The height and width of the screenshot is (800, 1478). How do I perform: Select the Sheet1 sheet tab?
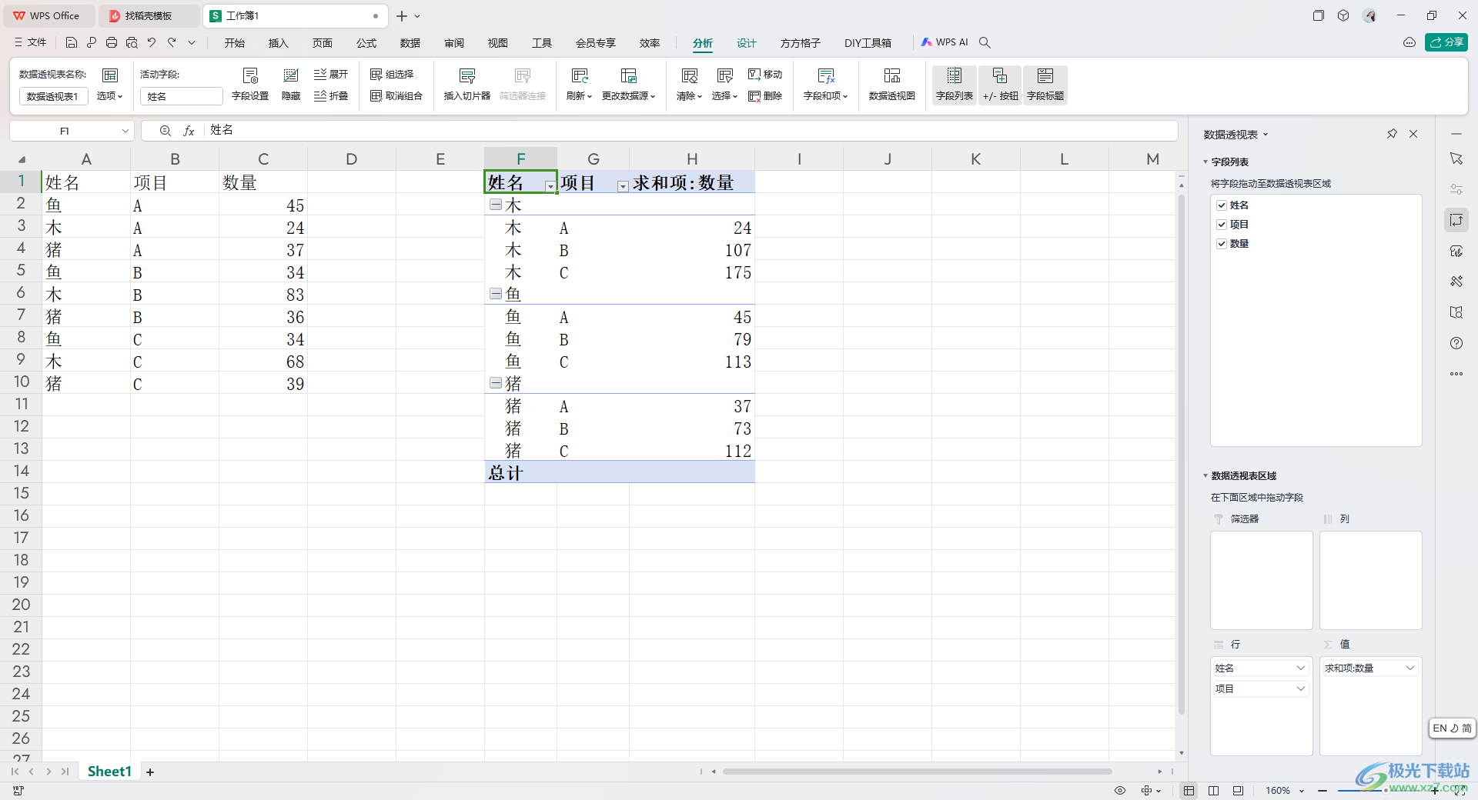click(109, 772)
